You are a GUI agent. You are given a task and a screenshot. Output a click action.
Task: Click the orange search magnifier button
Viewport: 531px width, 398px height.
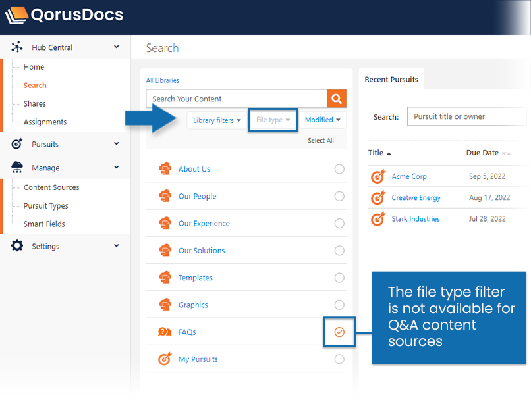point(337,99)
